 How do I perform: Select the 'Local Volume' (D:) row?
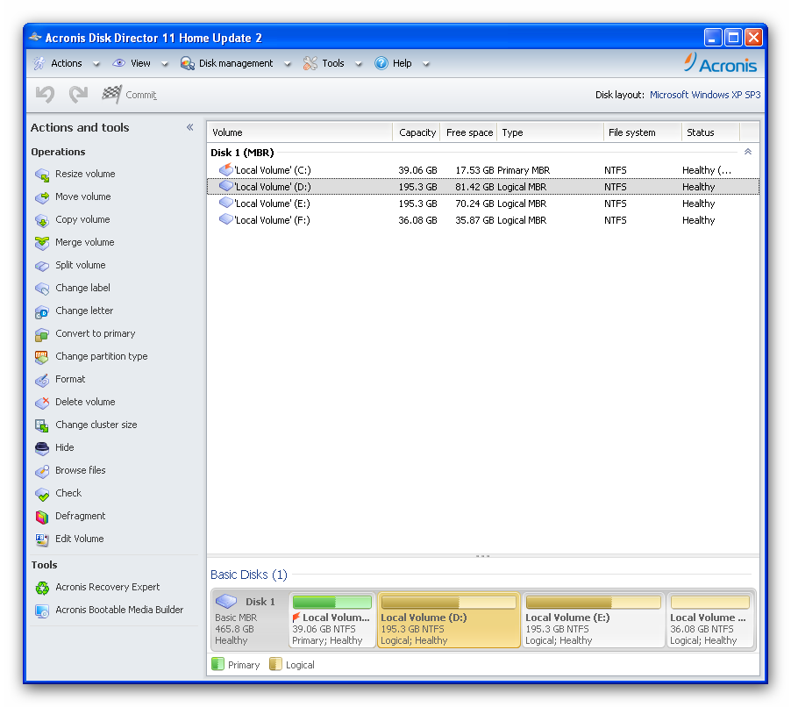pyautogui.click(x=483, y=187)
